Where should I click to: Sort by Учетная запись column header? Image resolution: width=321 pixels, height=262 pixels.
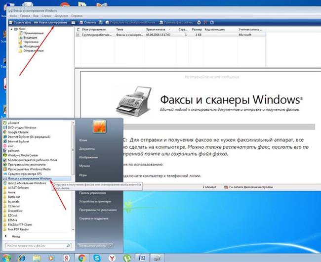pyautogui.click(x=251, y=30)
